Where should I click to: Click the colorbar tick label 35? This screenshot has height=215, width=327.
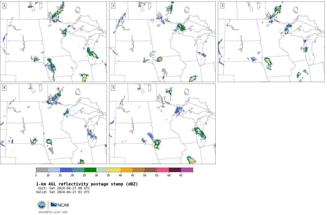(108, 175)
